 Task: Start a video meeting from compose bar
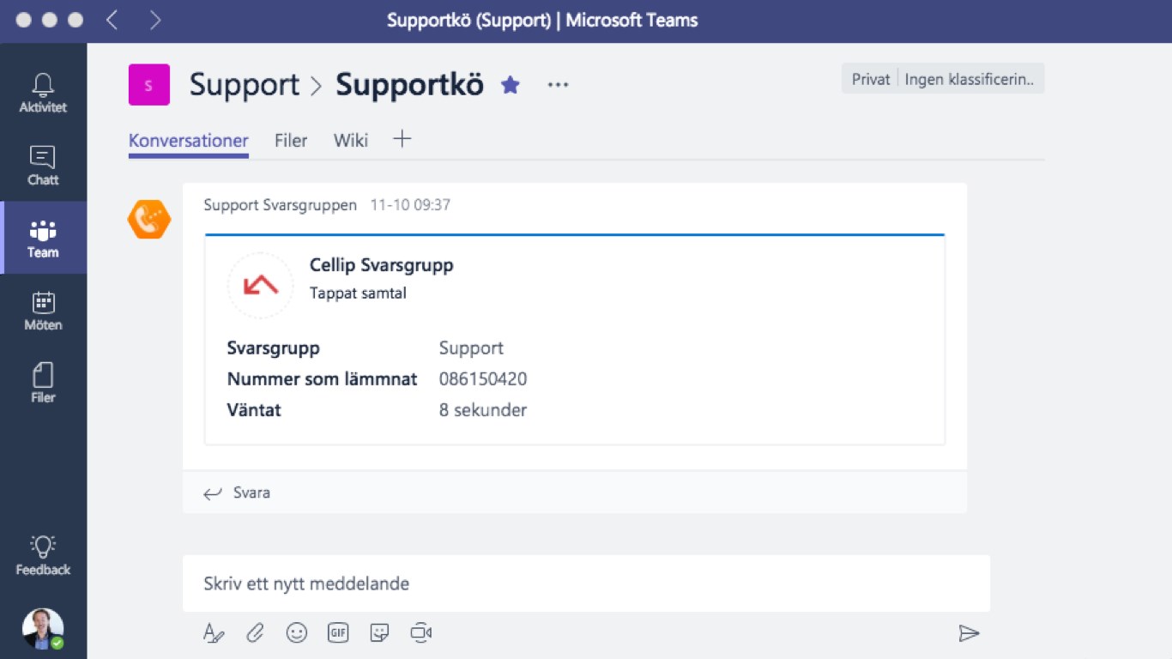point(420,633)
